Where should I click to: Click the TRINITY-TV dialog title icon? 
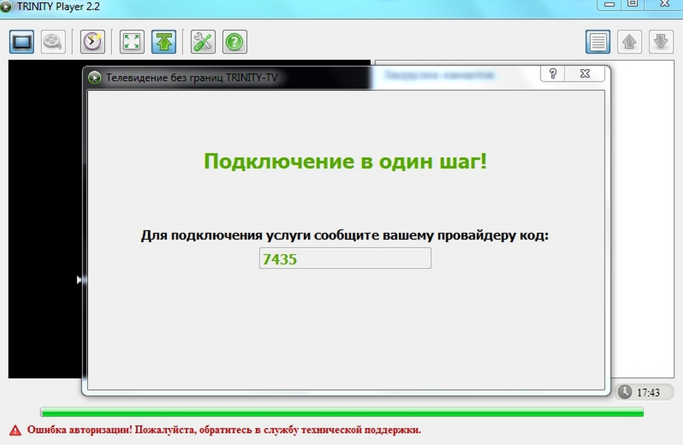(94, 78)
